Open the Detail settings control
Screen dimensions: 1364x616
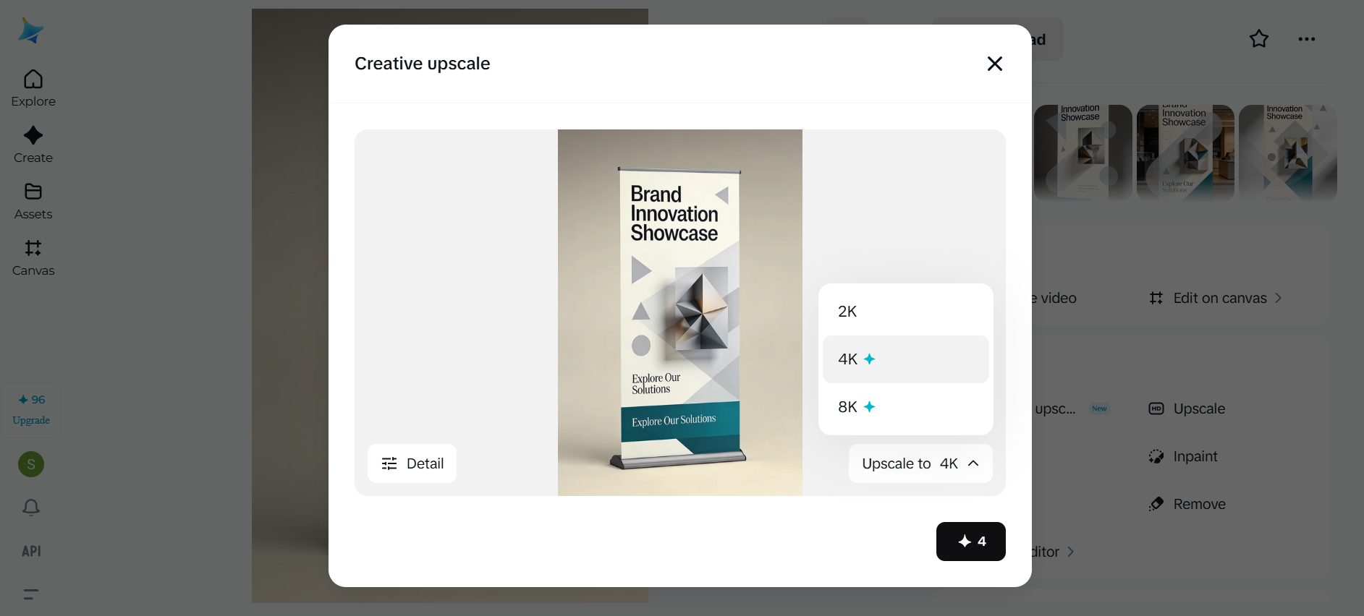(x=412, y=463)
